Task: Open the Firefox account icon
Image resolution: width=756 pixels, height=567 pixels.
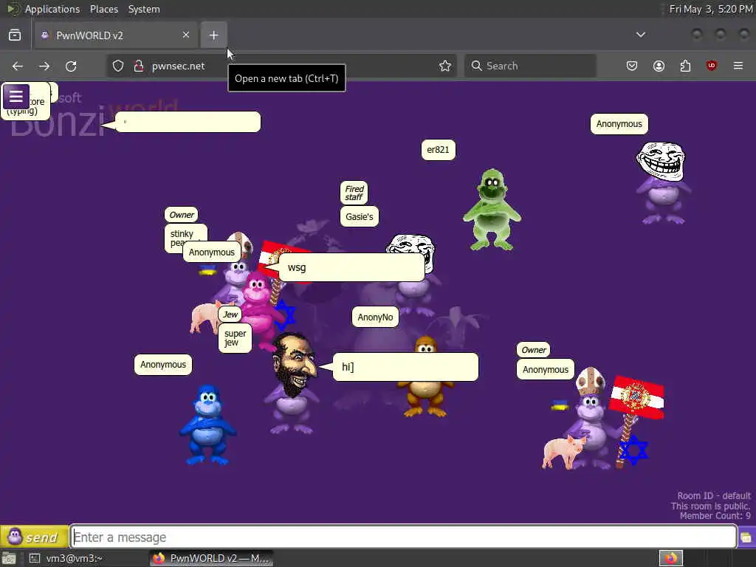Action: coord(659,66)
